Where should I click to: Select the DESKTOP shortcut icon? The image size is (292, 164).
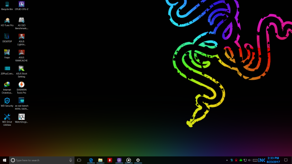[7, 38]
